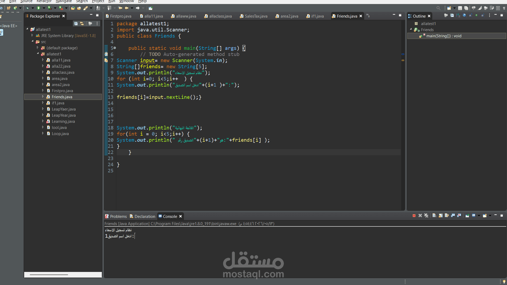Click the Open Perspective icon
Screen dimensions: 507x285
449,8
